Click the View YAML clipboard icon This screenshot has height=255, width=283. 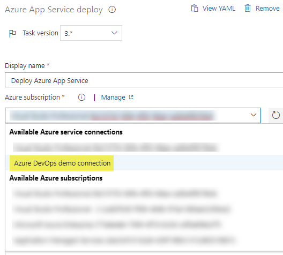195,8
